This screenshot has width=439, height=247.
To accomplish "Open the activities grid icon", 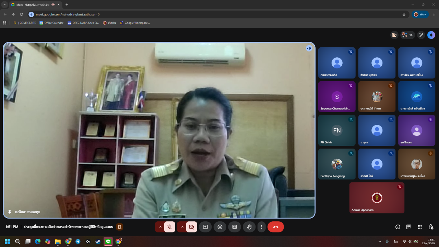I will (420, 227).
